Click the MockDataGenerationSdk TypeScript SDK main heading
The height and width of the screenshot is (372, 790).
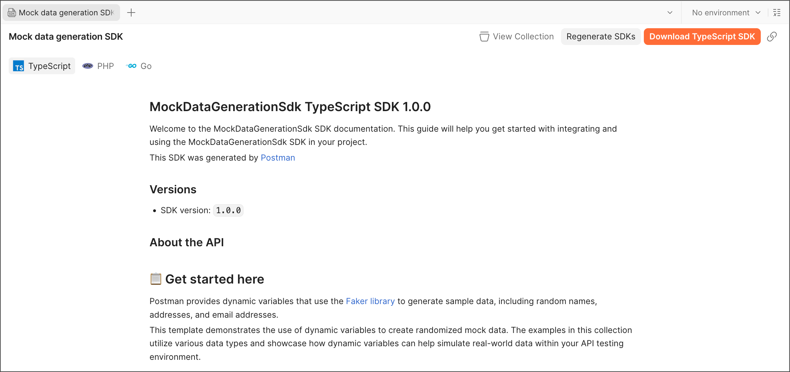[290, 107]
